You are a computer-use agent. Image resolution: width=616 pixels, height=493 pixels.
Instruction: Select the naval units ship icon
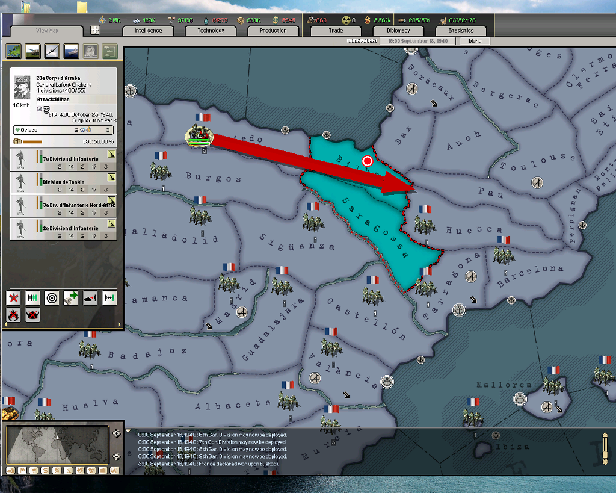point(71,51)
